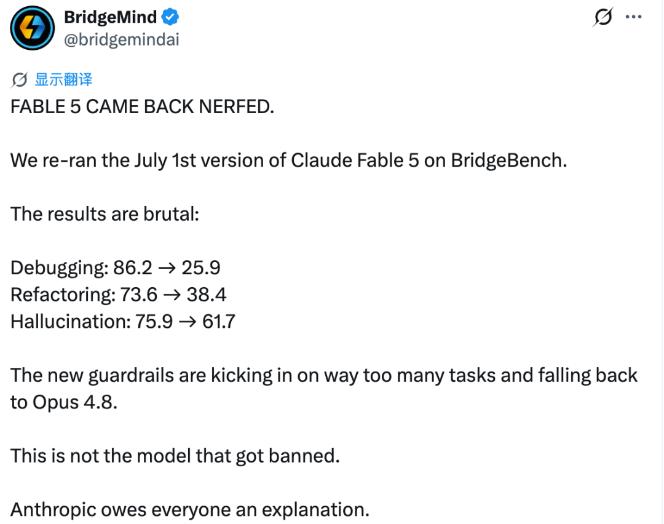Visit the @bridgemindai handle
The height and width of the screenshot is (524, 664).
(122, 40)
